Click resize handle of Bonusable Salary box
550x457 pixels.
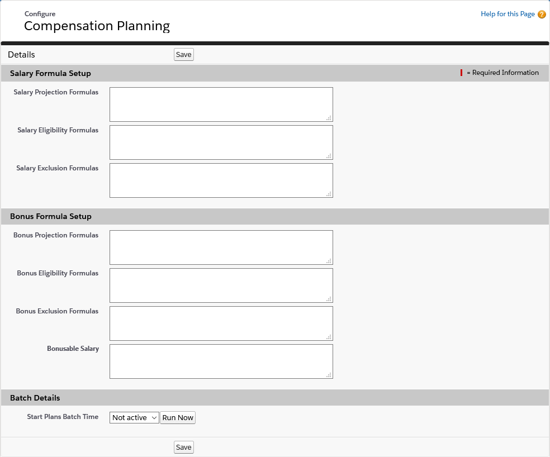point(329,375)
